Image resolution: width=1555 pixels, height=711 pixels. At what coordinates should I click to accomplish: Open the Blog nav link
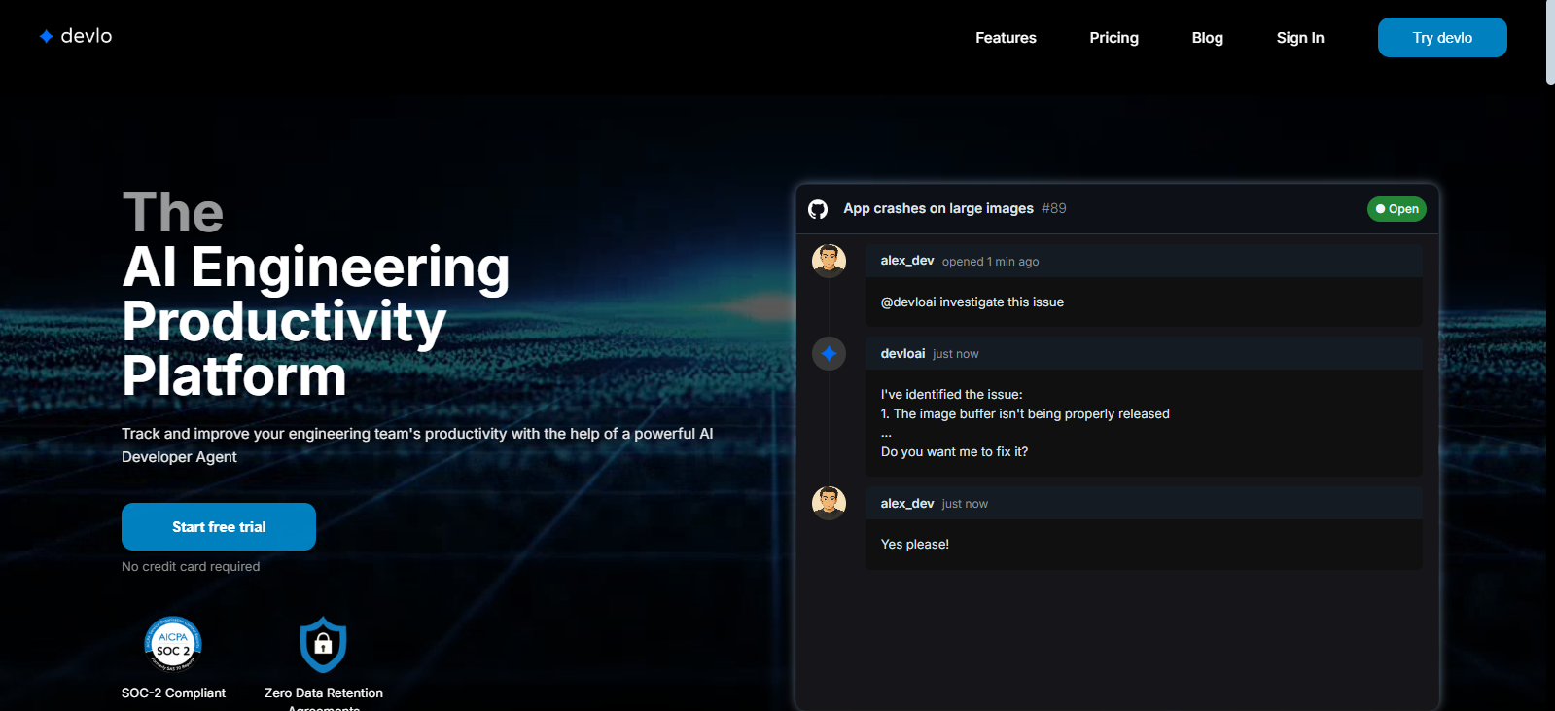pyautogui.click(x=1207, y=38)
